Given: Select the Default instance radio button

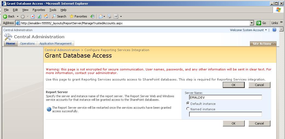Looking at the screenshot, I should click(x=188, y=103).
